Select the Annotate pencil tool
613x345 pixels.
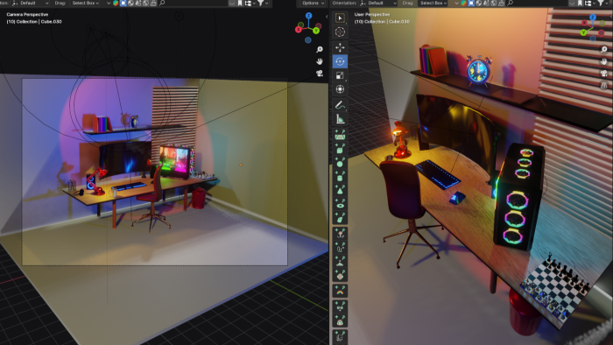point(340,105)
